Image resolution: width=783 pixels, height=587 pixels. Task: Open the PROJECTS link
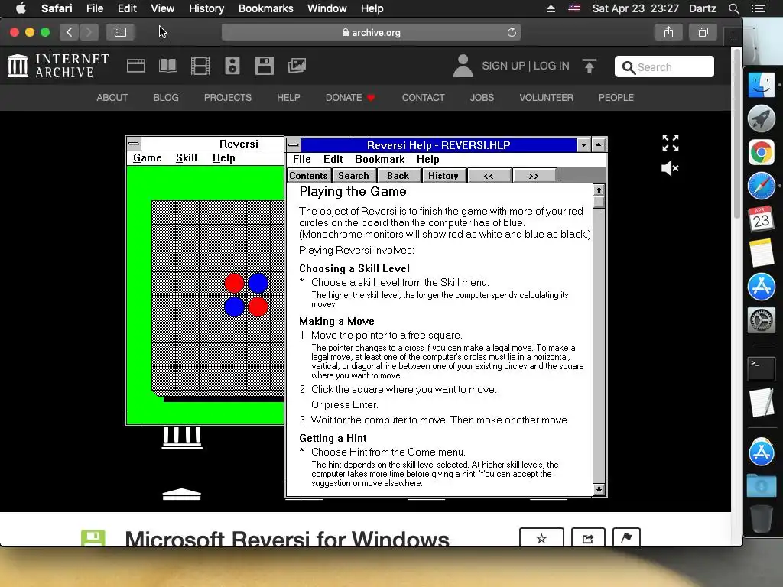228,98
